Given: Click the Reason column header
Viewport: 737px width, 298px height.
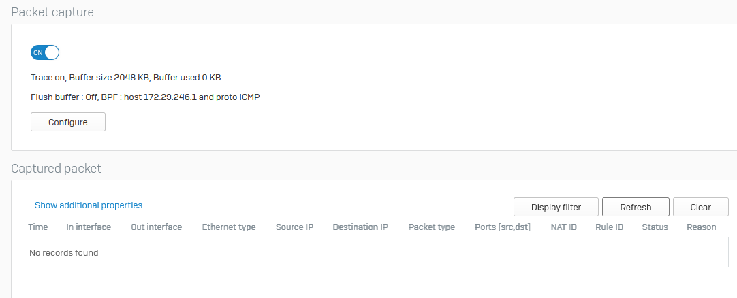Looking at the screenshot, I should coord(702,227).
